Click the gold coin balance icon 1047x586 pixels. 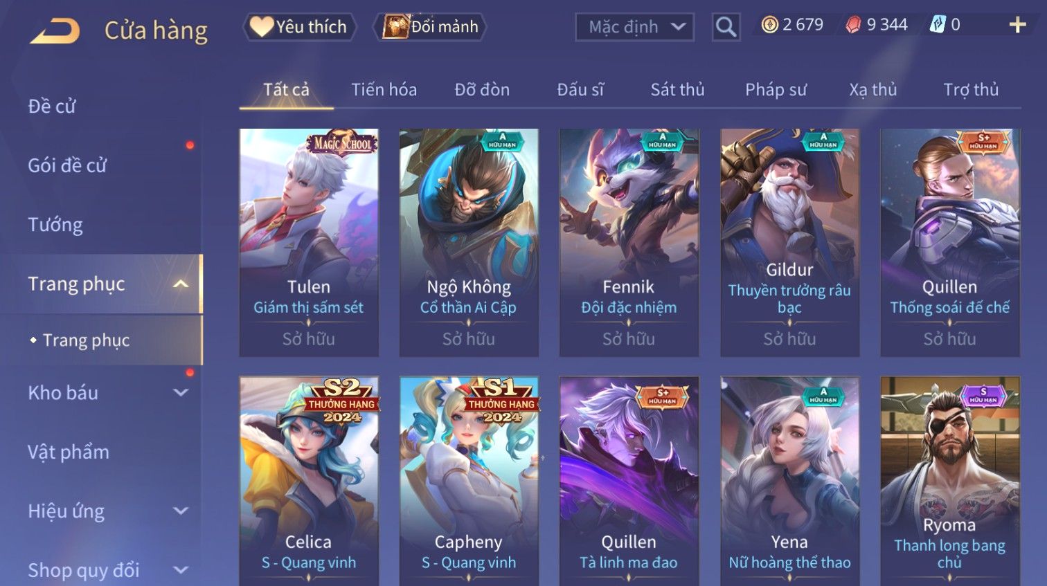coord(769,25)
